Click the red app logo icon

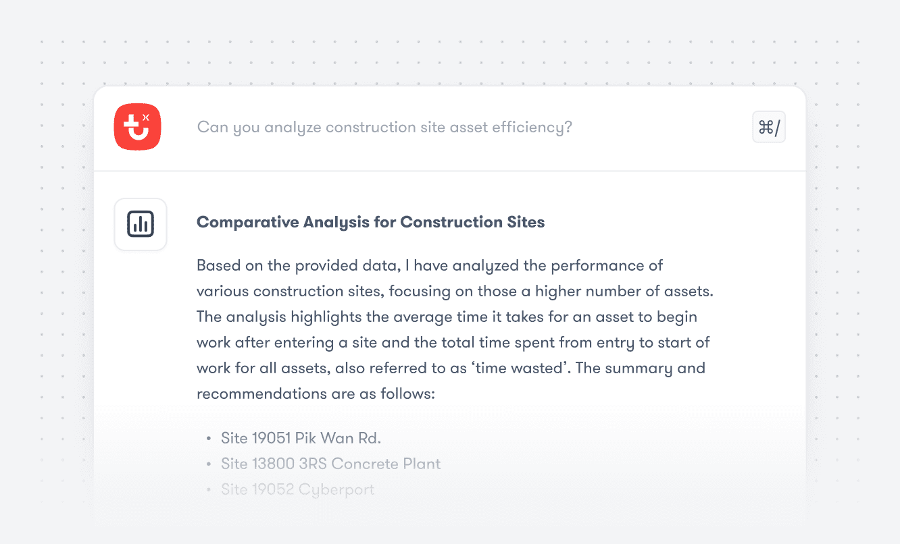(137, 128)
